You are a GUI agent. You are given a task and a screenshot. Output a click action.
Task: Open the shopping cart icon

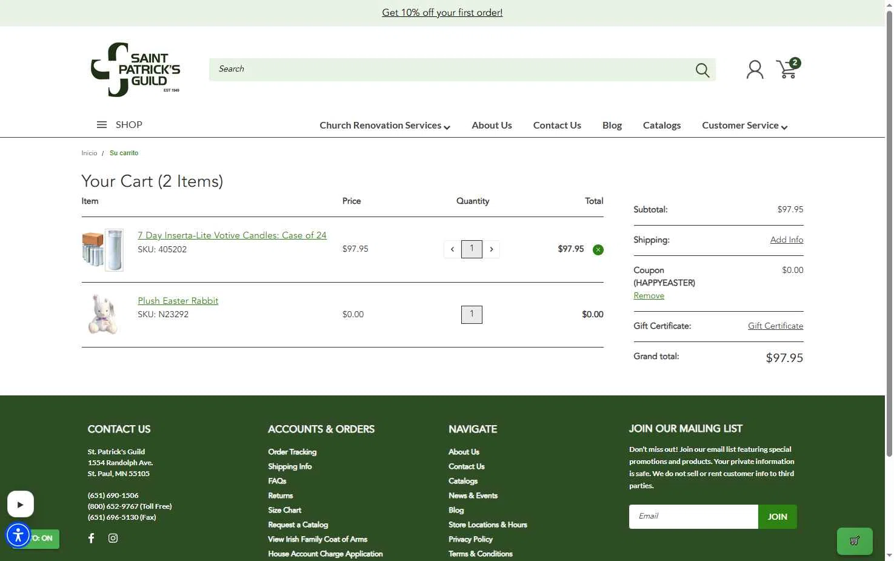[x=788, y=69]
